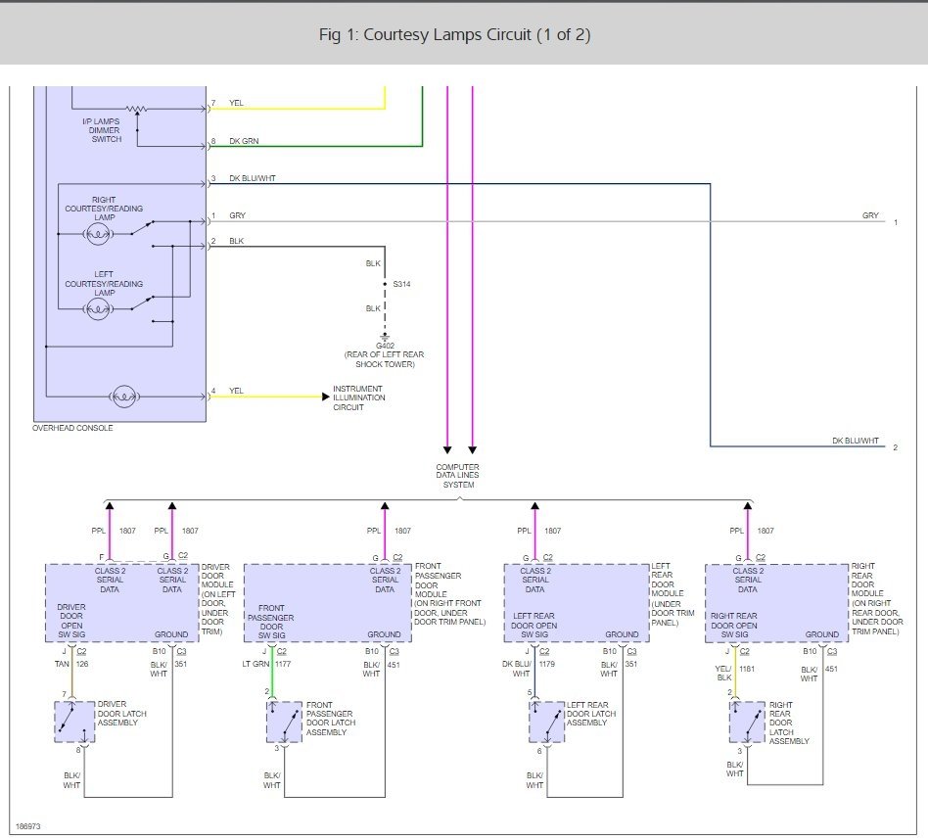Click the "DK GRN" wire label at pin 8
The height and width of the screenshot is (840, 928).
(x=244, y=141)
